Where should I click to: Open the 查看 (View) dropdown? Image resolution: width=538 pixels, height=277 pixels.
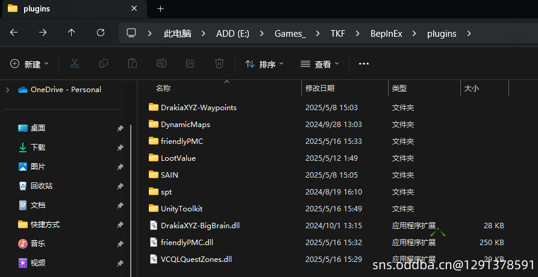coord(319,64)
